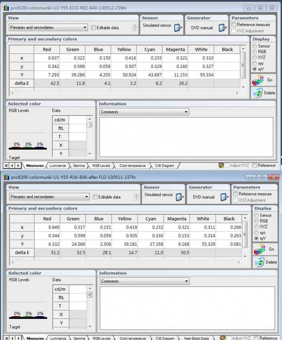Select xyY display option in bottom window
This screenshot has width=282, height=340.
point(256,238)
